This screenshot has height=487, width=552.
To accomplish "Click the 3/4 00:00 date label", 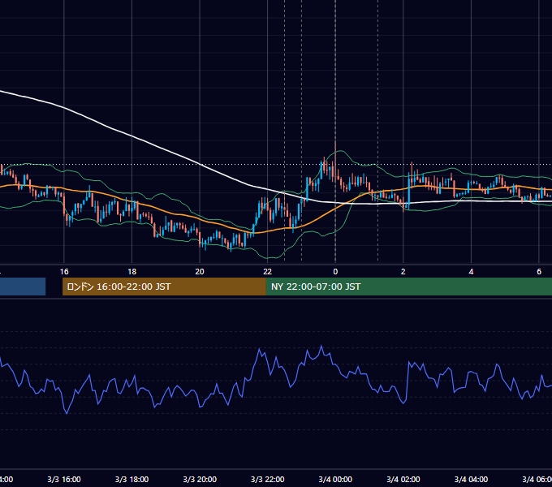I will coord(335,480).
